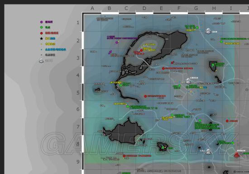This screenshot has width=249, height=174.
Task: Click column header letter A
Action: (x=92, y=8)
